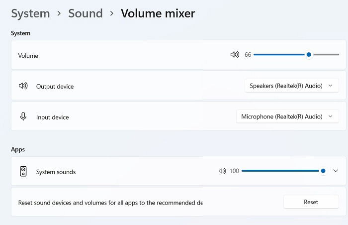Select the Input device row label
This screenshot has width=348, height=225.
pyautogui.click(x=53, y=117)
